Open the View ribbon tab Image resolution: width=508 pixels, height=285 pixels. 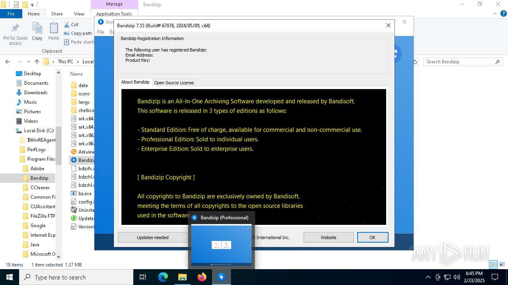[x=79, y=13]
